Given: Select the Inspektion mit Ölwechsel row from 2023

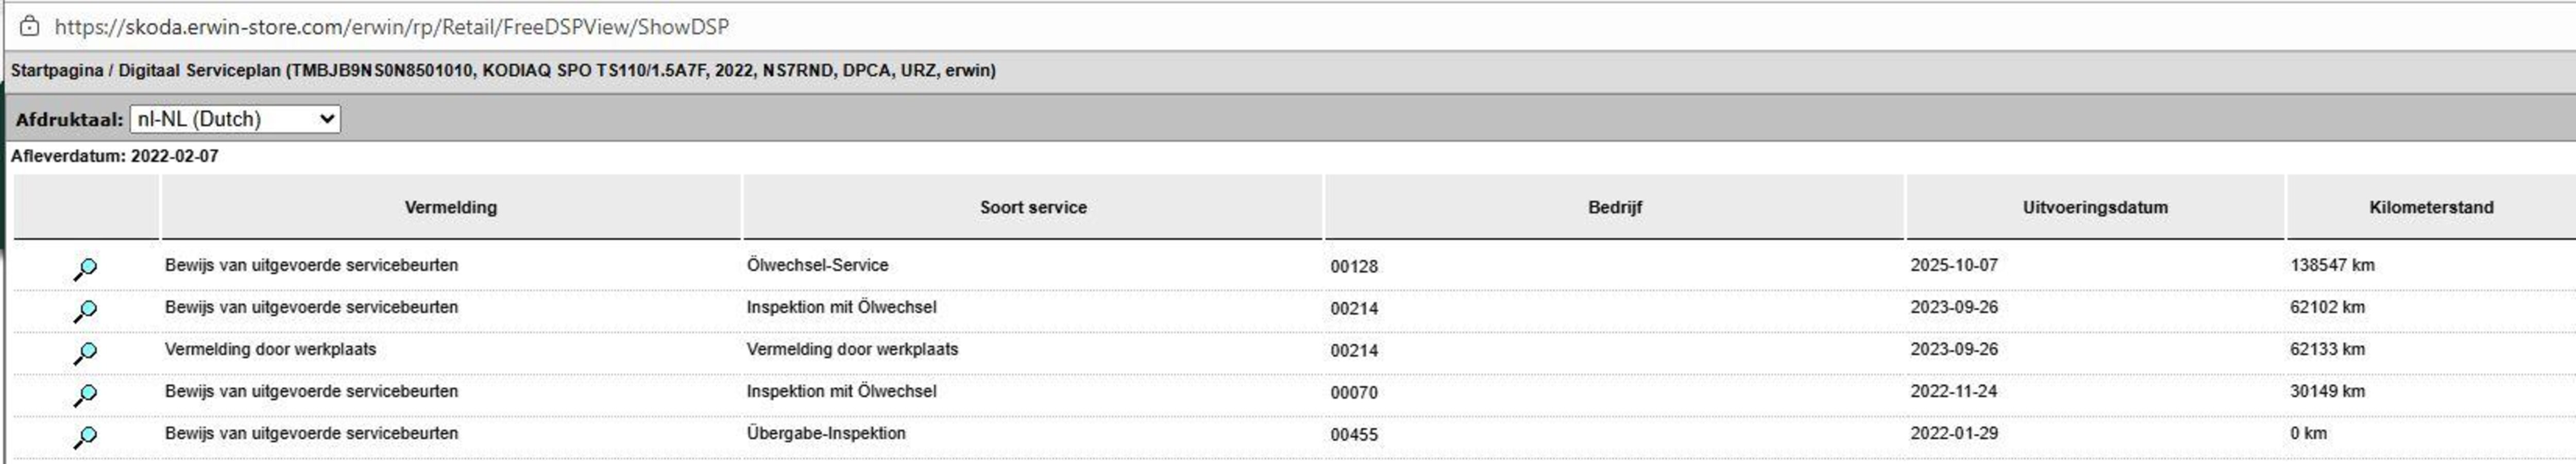Looking at the screenshot, I should [x=841, y=307].
